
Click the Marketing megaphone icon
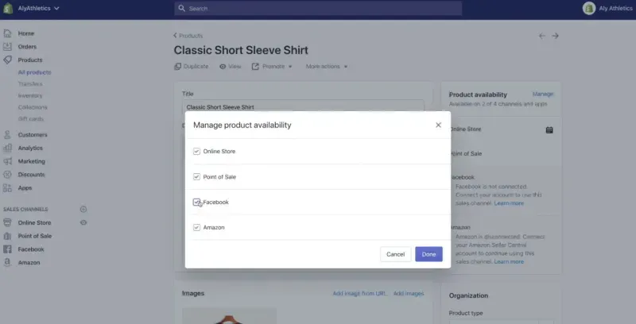tap(7, 161)
